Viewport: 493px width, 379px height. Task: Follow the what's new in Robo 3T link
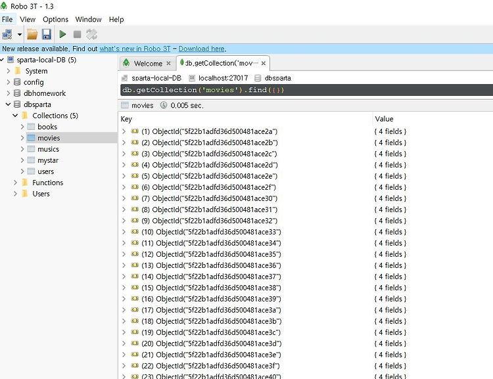click(x=135, y=49)
